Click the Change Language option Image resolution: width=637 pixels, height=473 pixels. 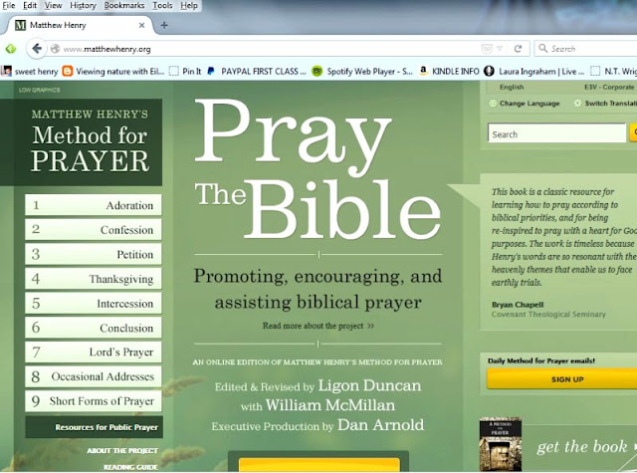(525, 104)
